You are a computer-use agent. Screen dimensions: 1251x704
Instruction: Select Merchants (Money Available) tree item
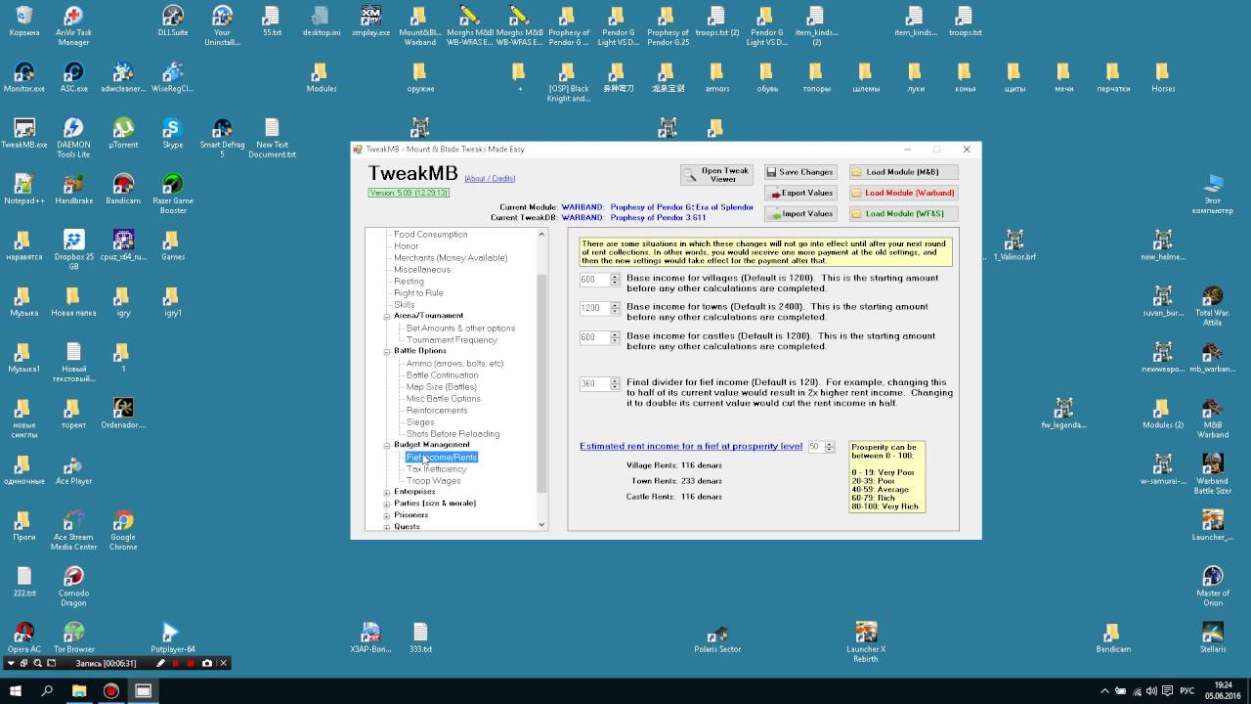point(451,258)
